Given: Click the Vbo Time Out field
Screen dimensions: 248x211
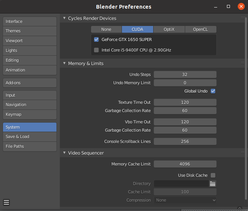Looking at the screenshot, I should click(185, 122).
